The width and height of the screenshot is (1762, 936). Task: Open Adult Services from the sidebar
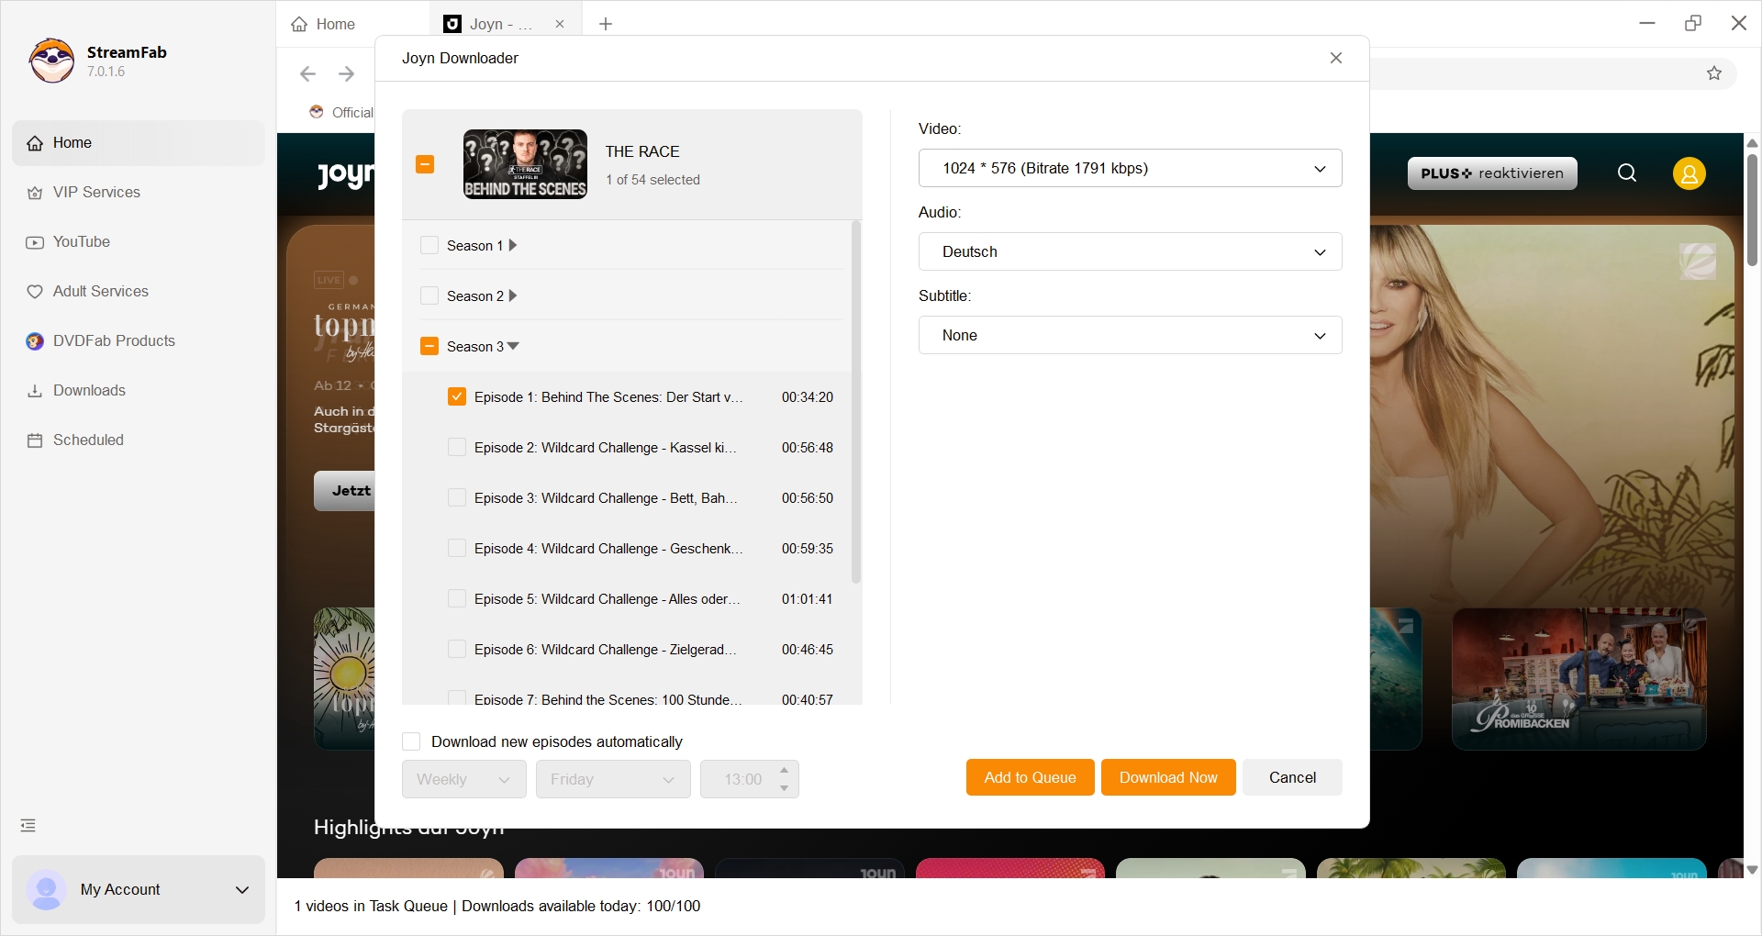coord(100,291)
